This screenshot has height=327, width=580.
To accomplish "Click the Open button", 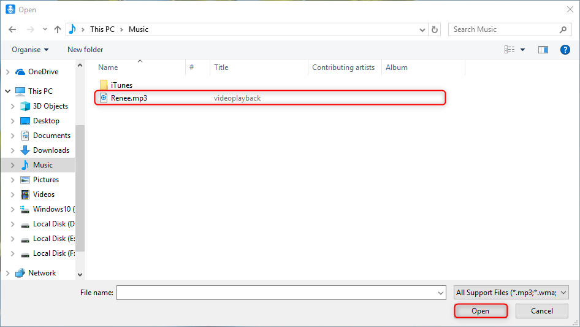I will click(x=481, y=311).
